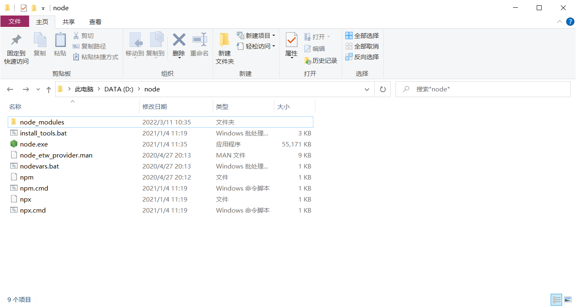Select nodevars.bat file
The height and width of the screenshot is (306, 576).
point(160,166)
